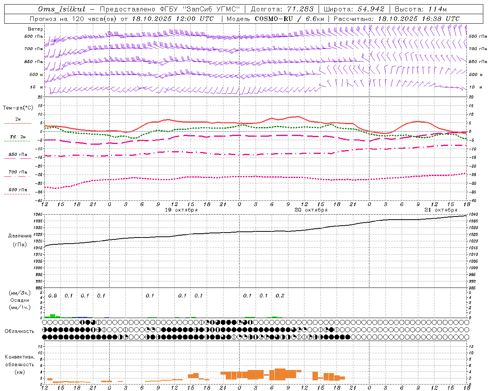The image size is (489, 391).
Task: Click the (км) unit label
Action: [19, 372]
